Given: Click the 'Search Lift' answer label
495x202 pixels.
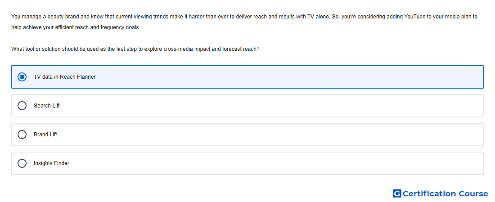Looking at the screenshot, I should (47, 106).
